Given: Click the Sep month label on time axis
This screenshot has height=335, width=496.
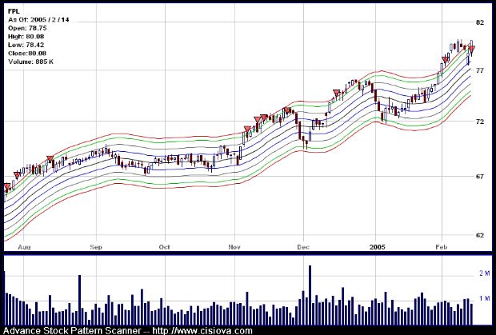Looking at the screenshot, I should point(96,247).
